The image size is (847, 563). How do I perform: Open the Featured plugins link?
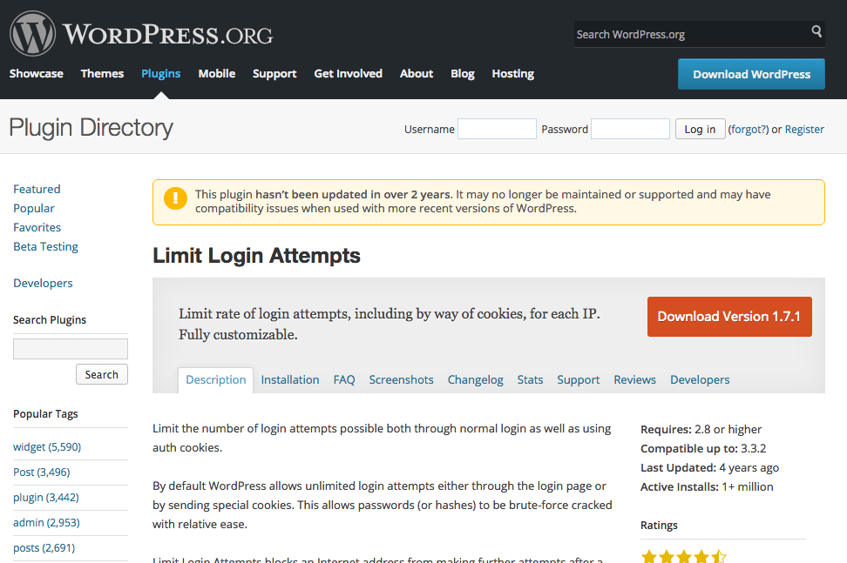tap(37, 190)
